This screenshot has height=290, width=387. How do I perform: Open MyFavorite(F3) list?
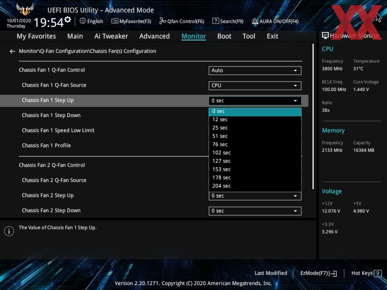[x=131, y=21]
